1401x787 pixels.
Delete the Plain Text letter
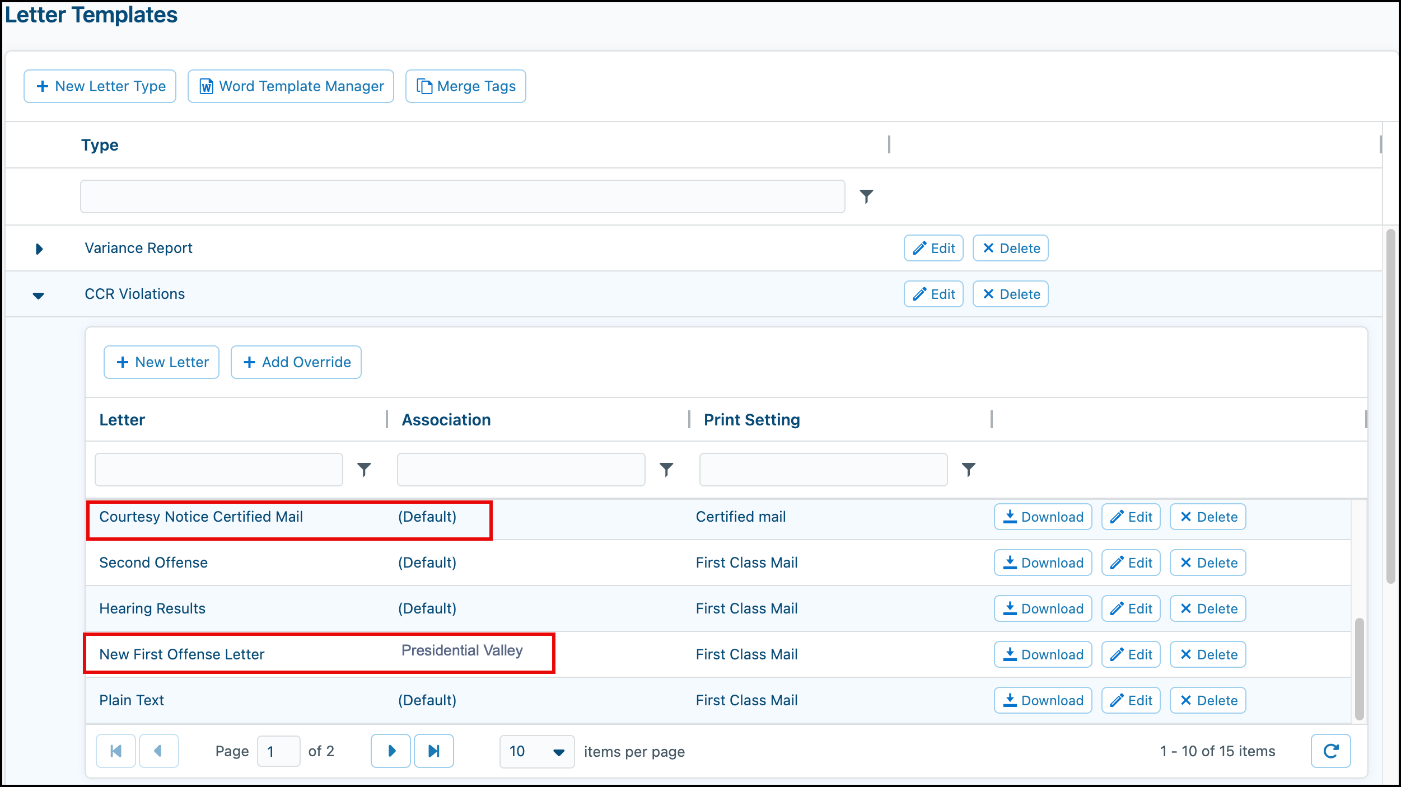pyautogui.click(x=1208, y=700)
